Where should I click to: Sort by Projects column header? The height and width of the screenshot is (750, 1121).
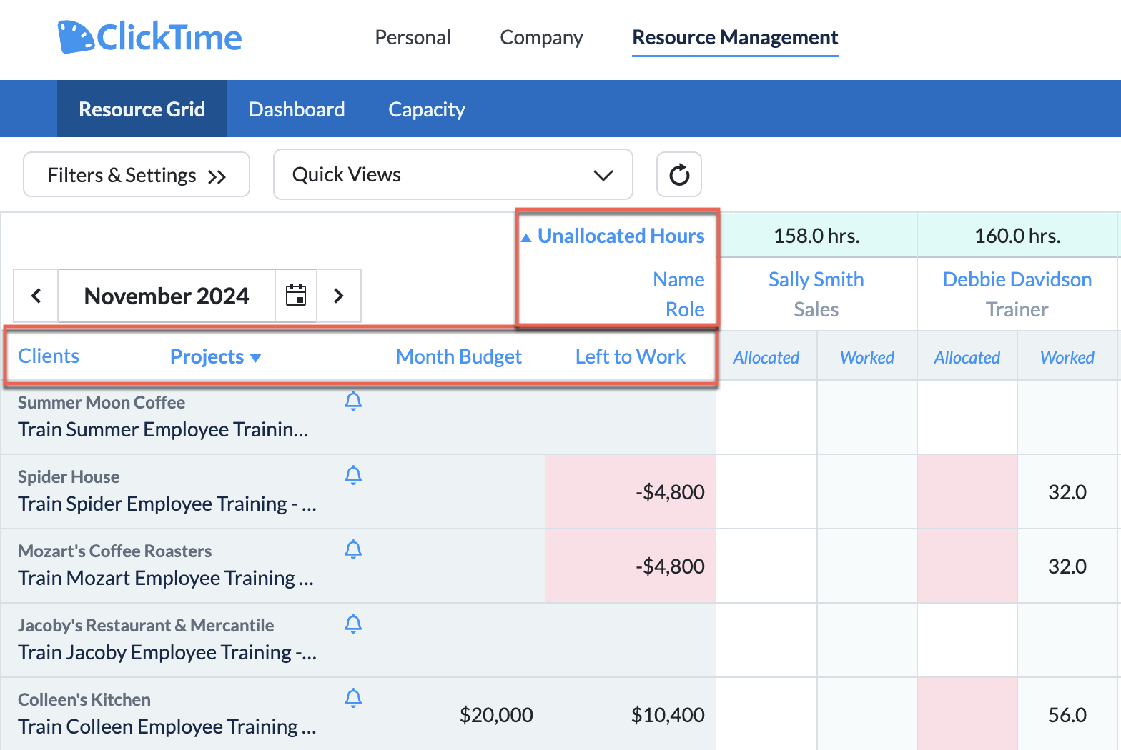coord(215,356)
